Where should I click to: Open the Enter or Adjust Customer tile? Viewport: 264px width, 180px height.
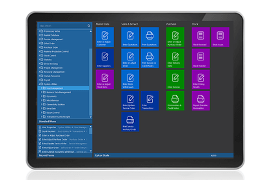click(105, 37)
